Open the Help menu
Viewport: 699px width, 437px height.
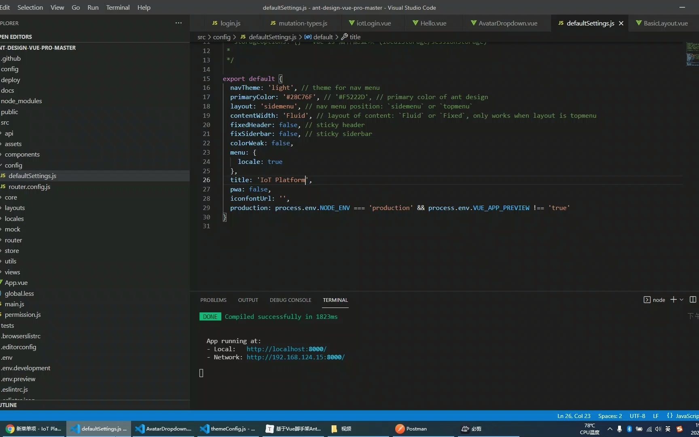click(x=144, y=7)
